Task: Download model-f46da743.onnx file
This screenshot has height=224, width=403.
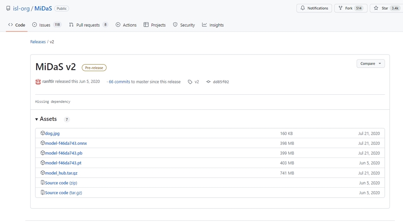Action: [66, 143]
